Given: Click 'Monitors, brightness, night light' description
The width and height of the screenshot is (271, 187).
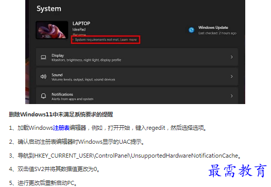Looking at the screenshot, I should tap(86, 60).
